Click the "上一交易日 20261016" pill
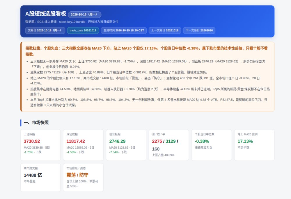 pos(165,31)
